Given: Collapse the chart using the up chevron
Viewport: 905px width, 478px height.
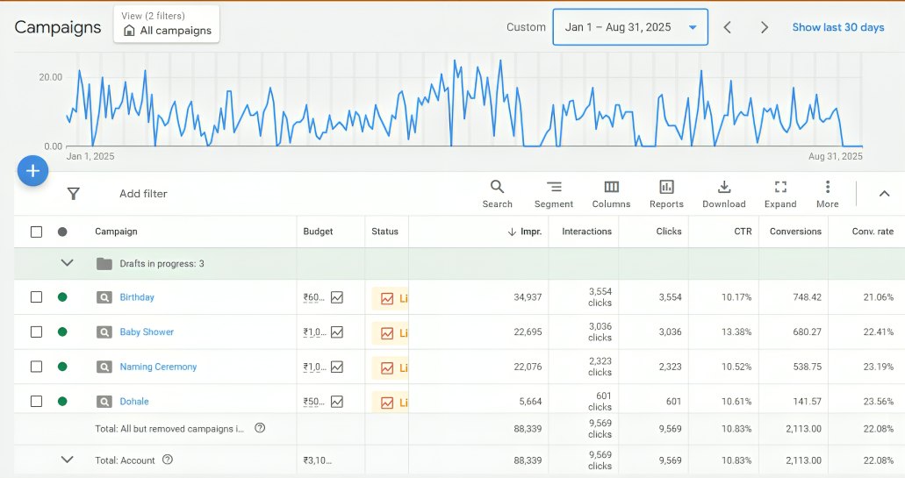Looking at the screenshot, I should pyautogui.click(x=884, y=194).
